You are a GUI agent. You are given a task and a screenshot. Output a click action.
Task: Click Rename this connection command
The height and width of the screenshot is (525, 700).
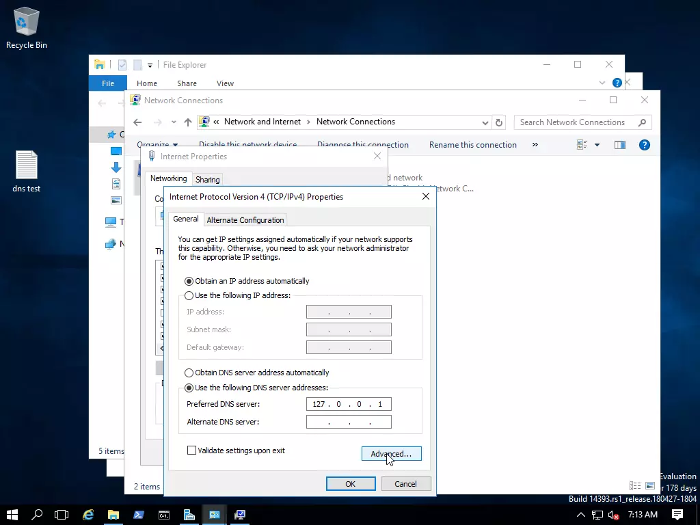pos(473,145)
